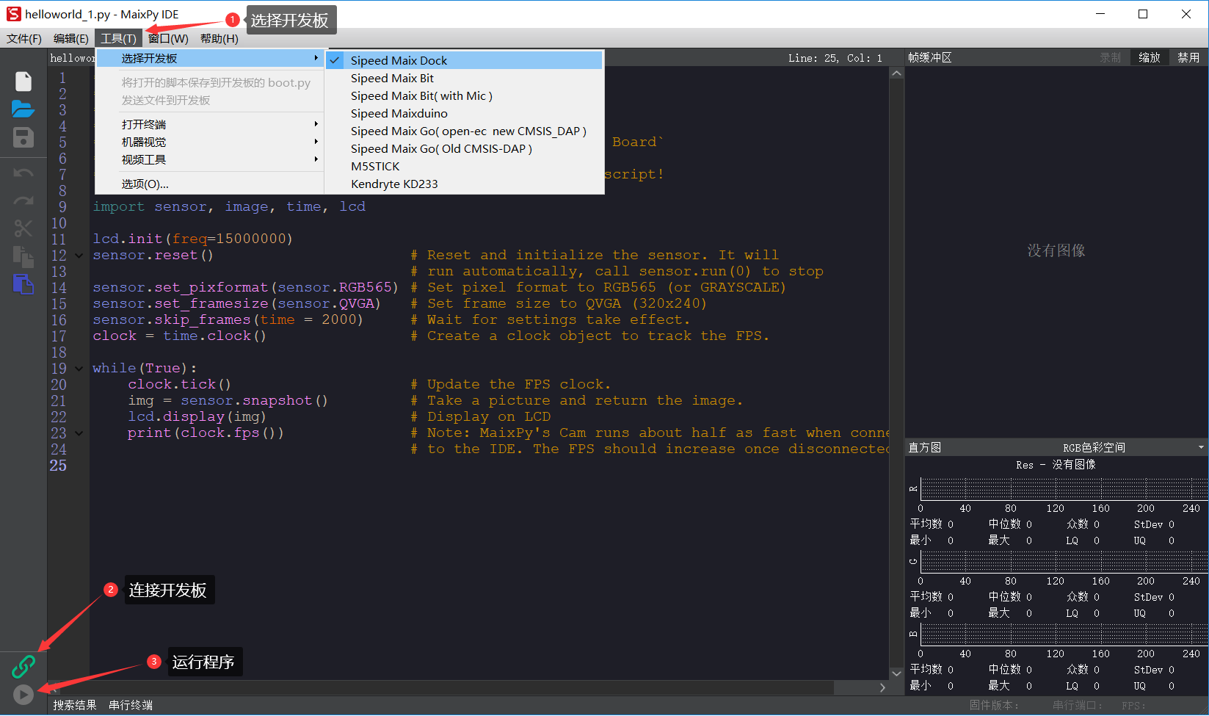Click the sensor.reset() code line

click(x=153, y=255)
